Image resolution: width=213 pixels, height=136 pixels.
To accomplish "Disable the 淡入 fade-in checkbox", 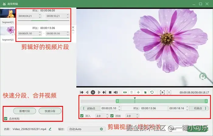I will 82,116.
